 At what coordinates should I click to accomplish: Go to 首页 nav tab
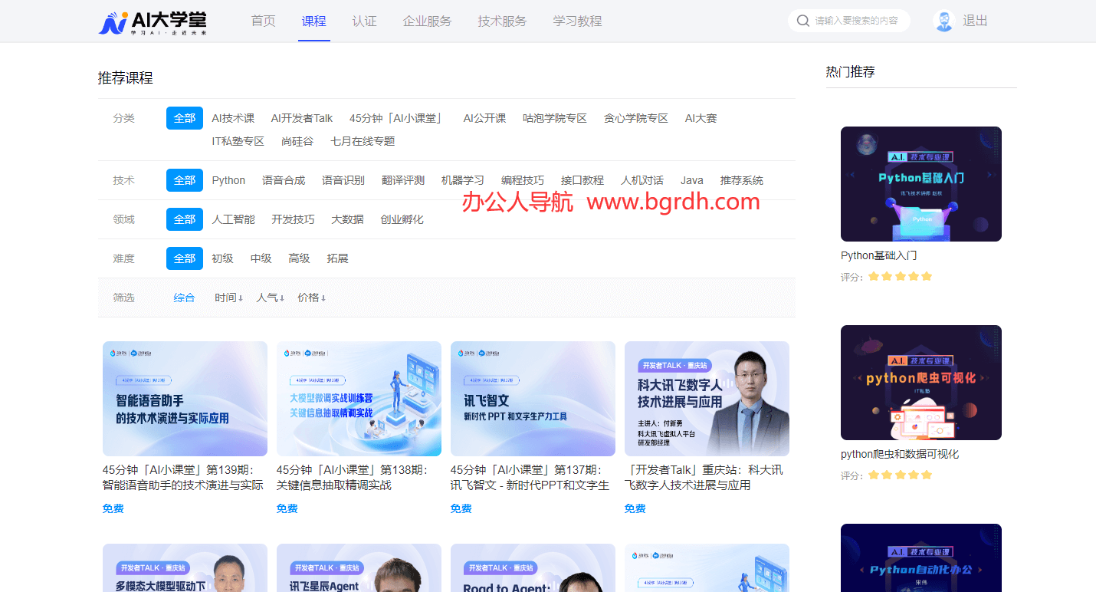tap(263, 21)
